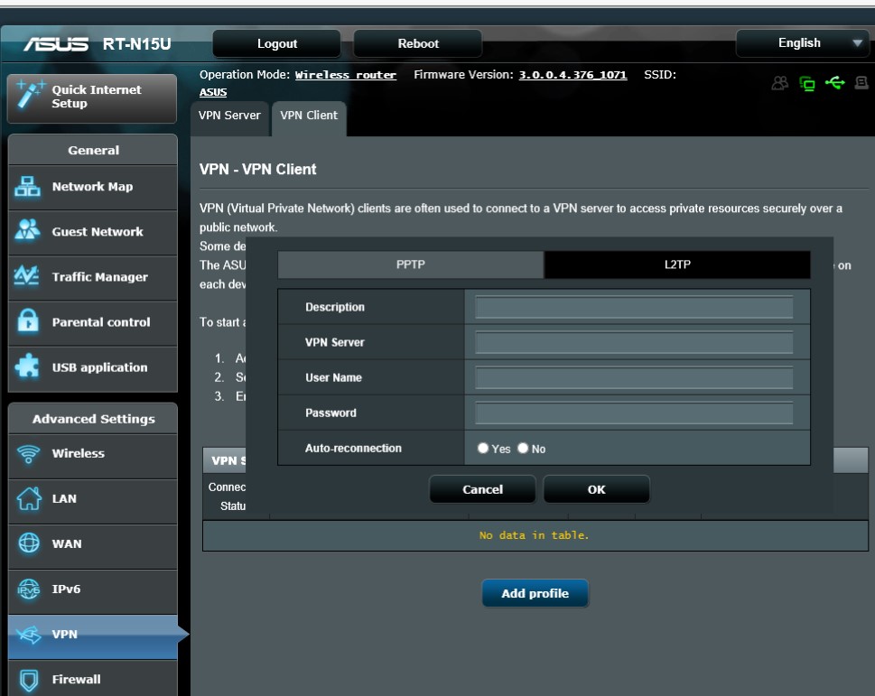Image resolution: width=875 pixels, height=696 pixels.
Task: Cancel the VPN profile dialog
Action: pyautogui.click(x=482, y=489)
